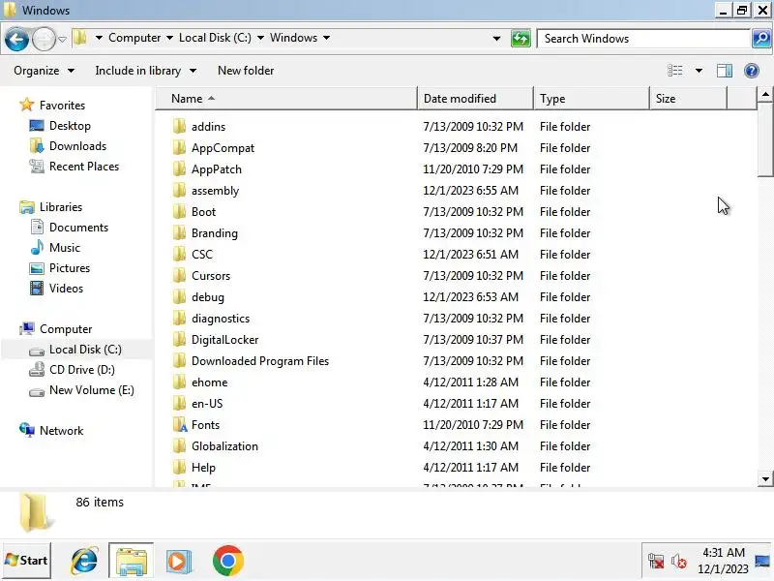Open the address bar history dropdown
Screen dimensions: 774x581
click(x=496, y=39)
